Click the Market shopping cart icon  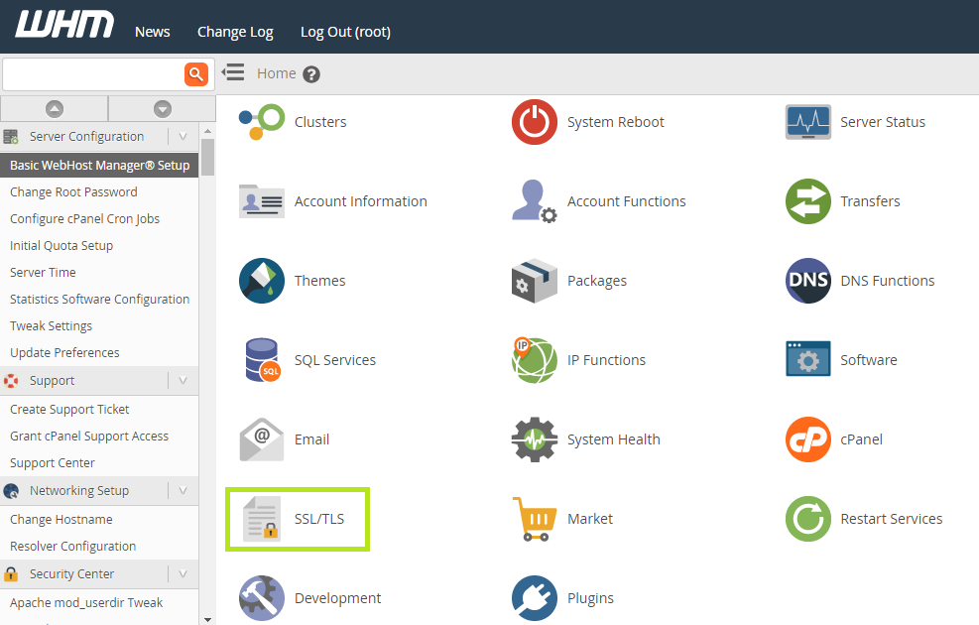tap(535, 518)
